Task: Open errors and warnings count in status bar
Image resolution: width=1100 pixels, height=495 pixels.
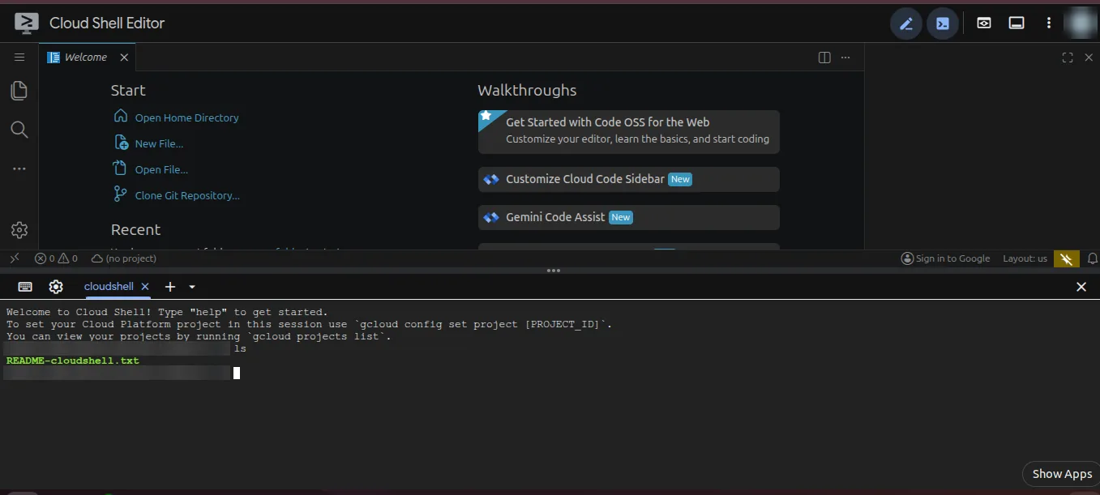Action: [x=56, y=258]
